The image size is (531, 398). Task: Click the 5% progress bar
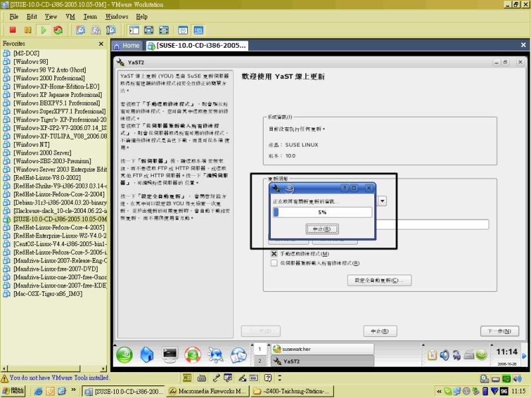(x=323, y=212)
